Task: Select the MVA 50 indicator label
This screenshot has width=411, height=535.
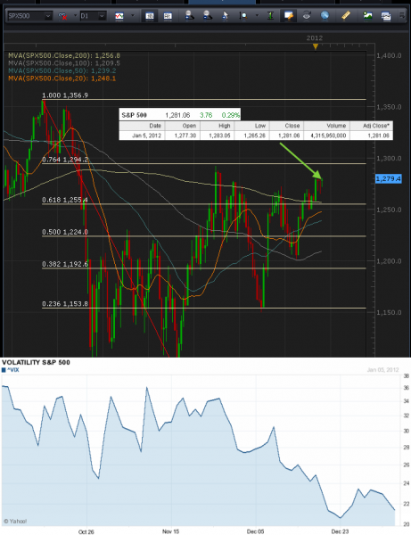Action: click(x=62, y=70)
